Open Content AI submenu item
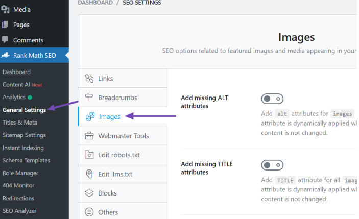 pos(22,85)
